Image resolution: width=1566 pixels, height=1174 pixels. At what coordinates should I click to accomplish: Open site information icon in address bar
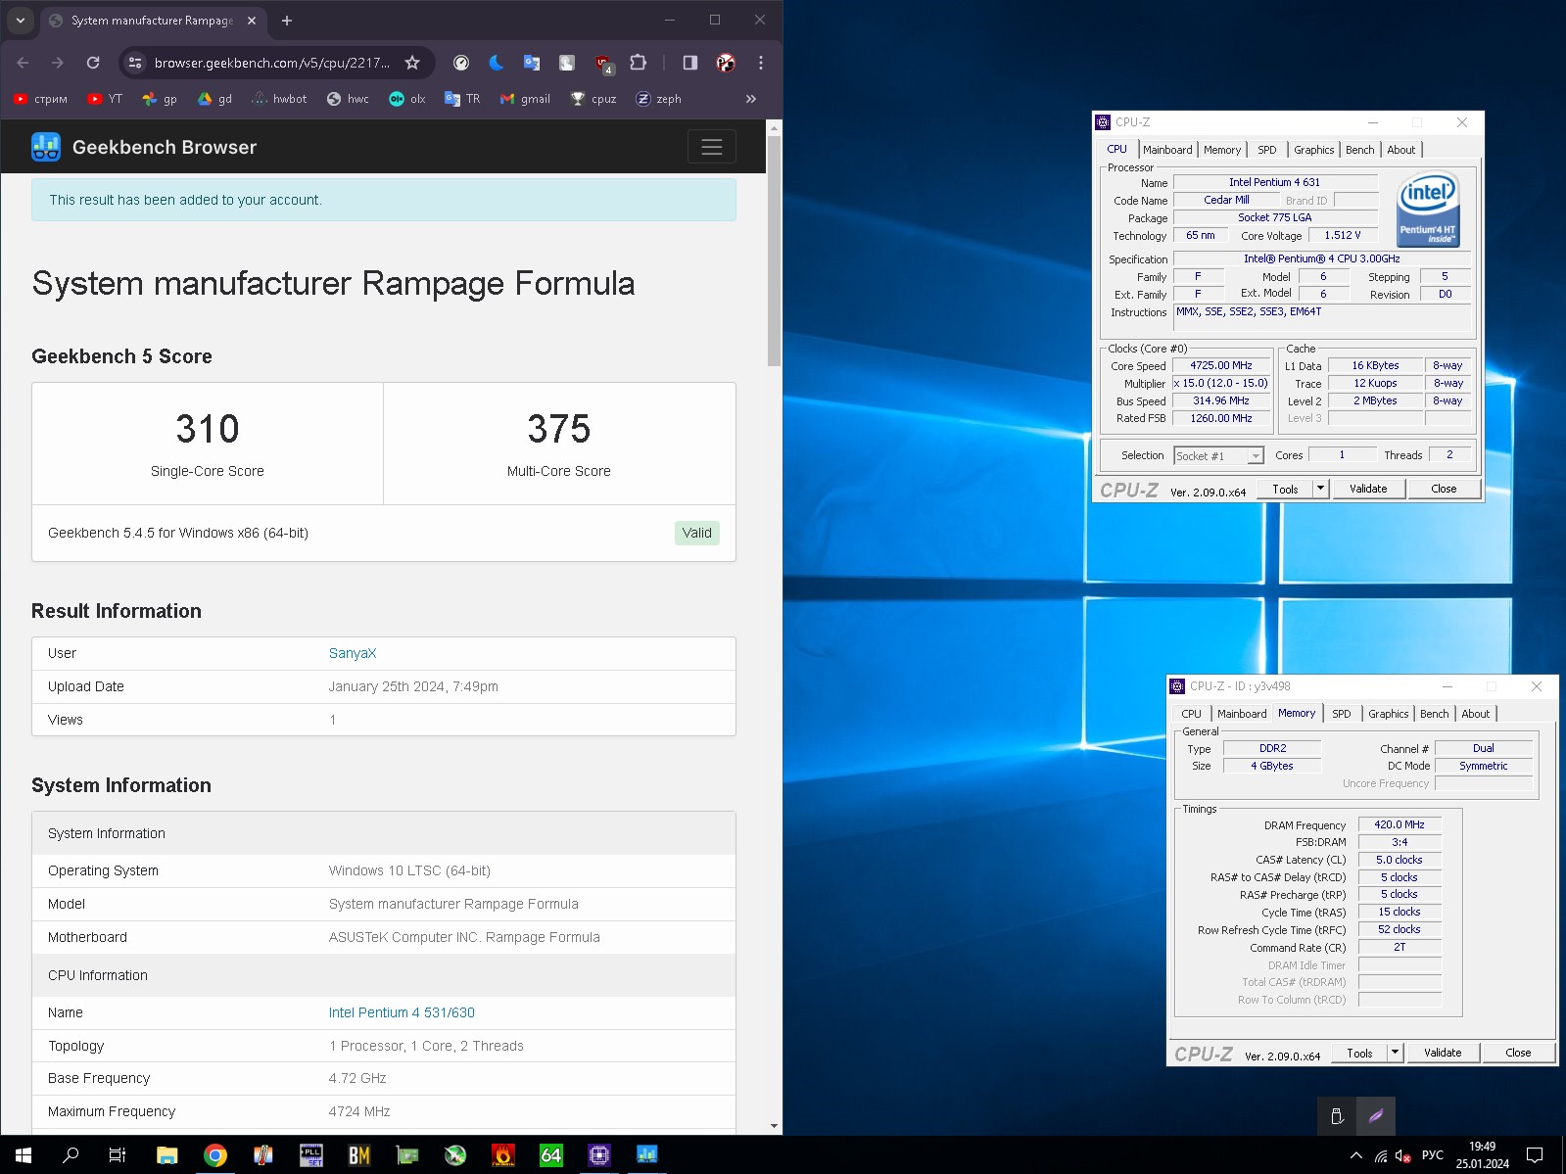135,63
